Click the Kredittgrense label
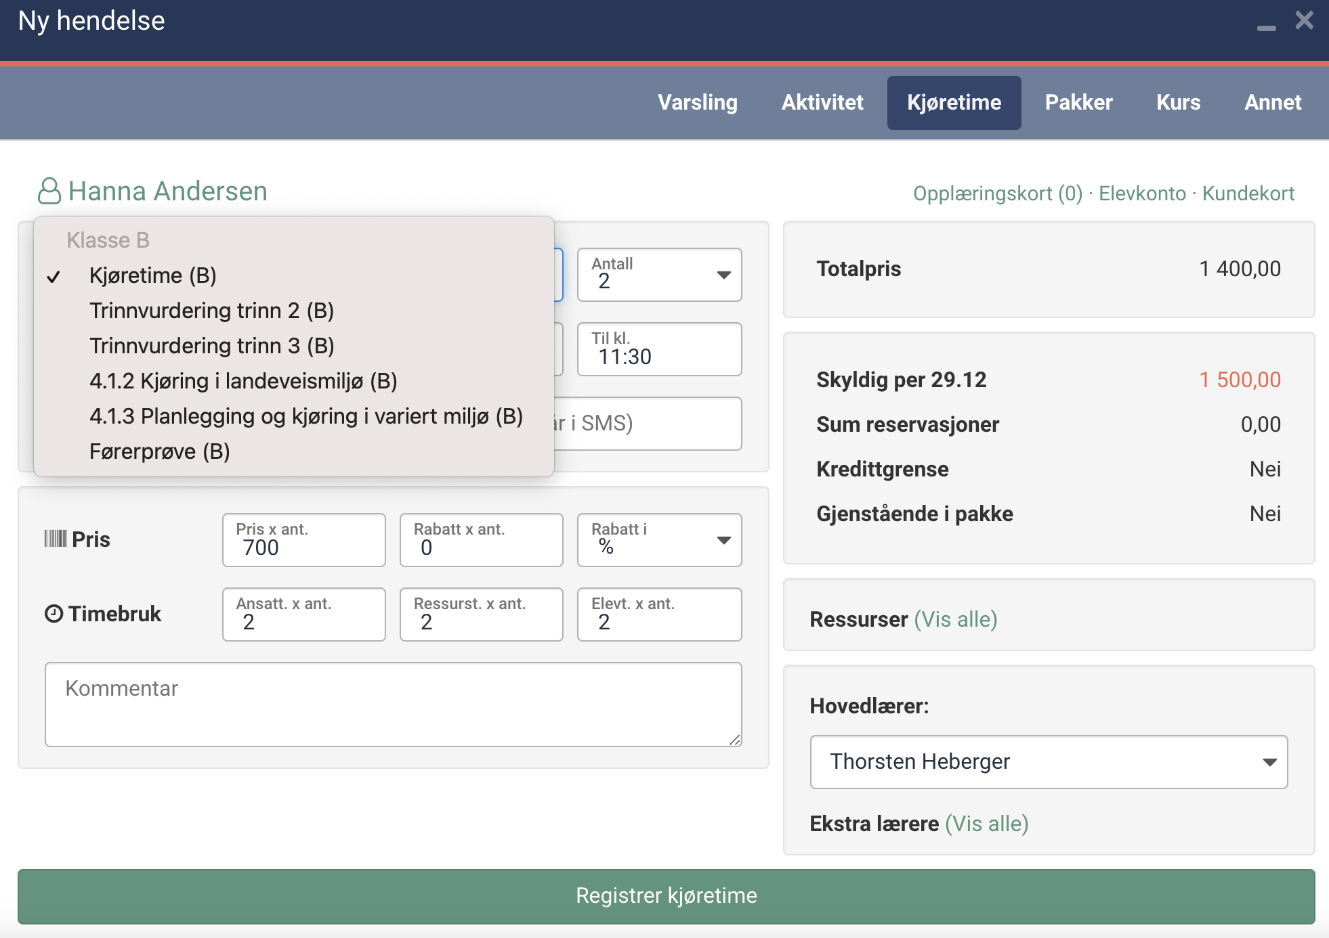Viewport: 1329px width, 938px height. pyautogui.click(x=883, y=469)
